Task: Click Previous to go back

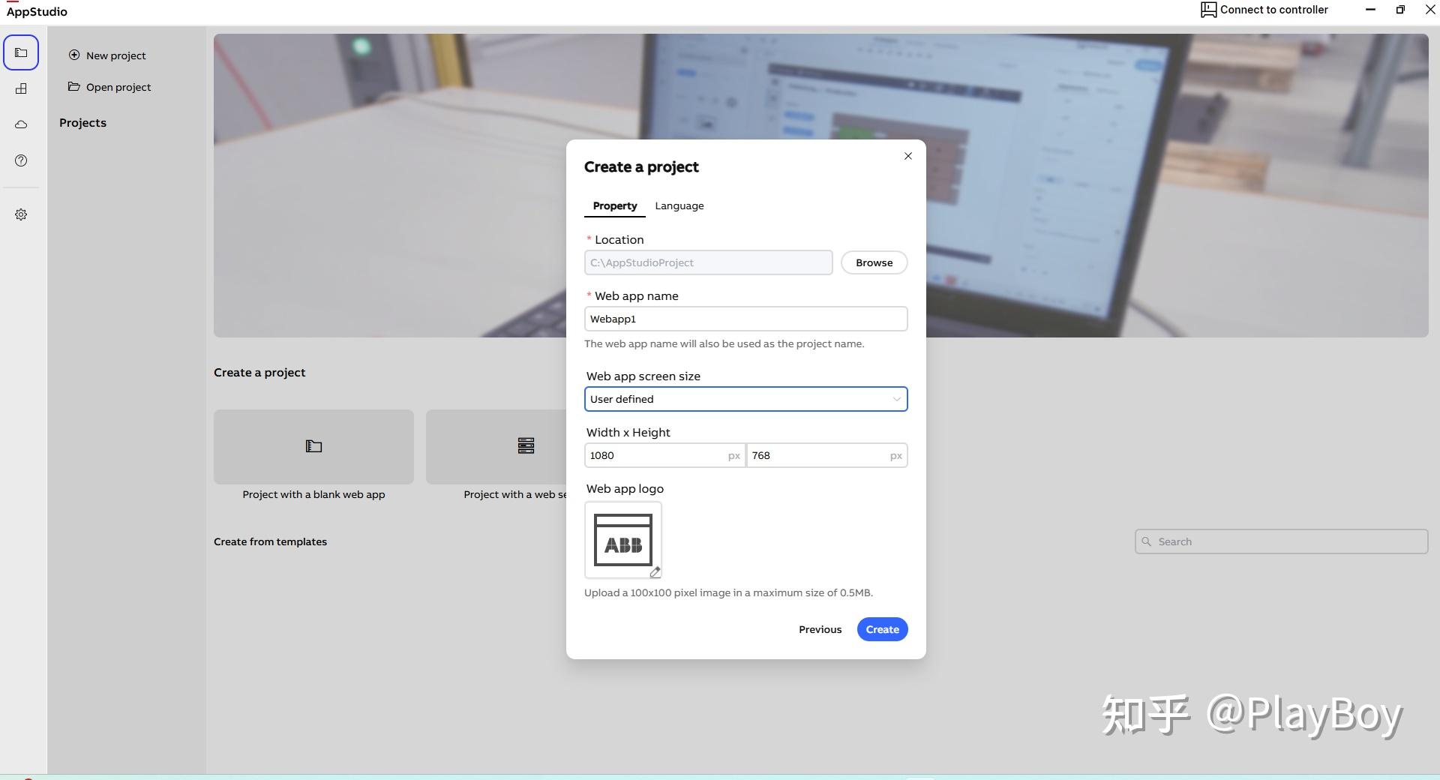Action: tap(820, 629)
